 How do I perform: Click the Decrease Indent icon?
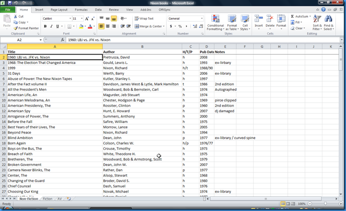122,26
